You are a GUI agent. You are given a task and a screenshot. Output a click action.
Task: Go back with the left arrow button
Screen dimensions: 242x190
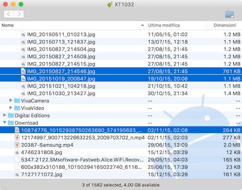tap(9, 14)
